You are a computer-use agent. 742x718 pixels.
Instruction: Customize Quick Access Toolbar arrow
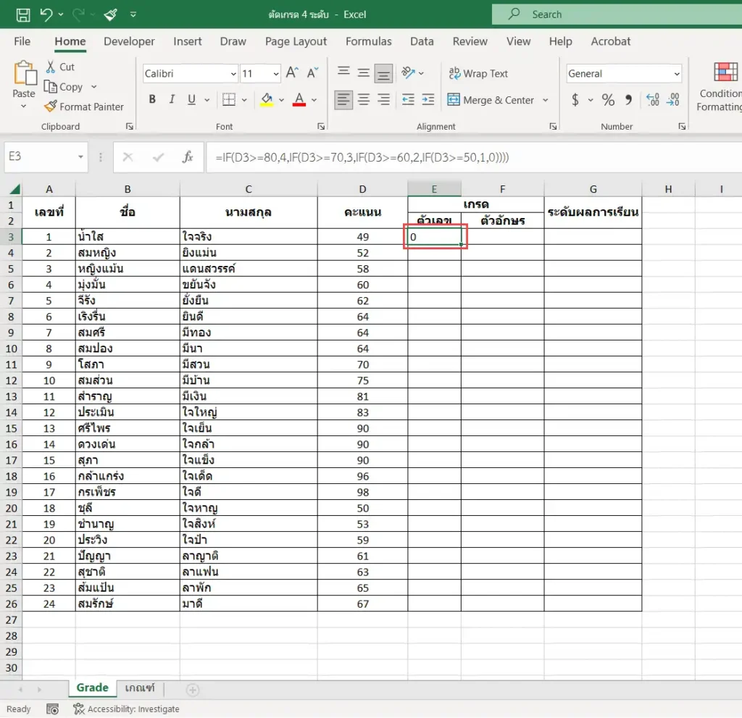coord(133,14)
